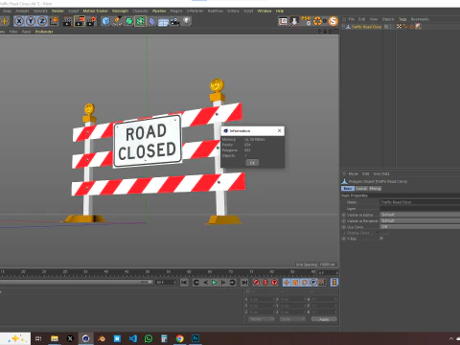The image size is (460, 345).
Task: Click the Layer field in Basic Properties
Action: [420, 208]
